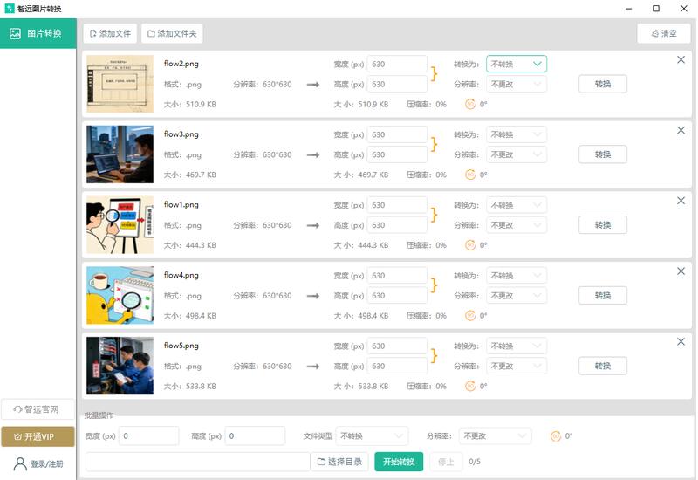
Task: Open 分辨率 dropdown for flow5.png
Action: (517, 366)
